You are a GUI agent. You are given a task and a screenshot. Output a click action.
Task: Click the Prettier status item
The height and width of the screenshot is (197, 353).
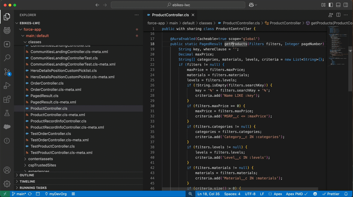[x=331, y=194]
